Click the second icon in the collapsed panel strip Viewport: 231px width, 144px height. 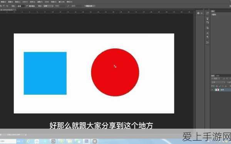208,18
